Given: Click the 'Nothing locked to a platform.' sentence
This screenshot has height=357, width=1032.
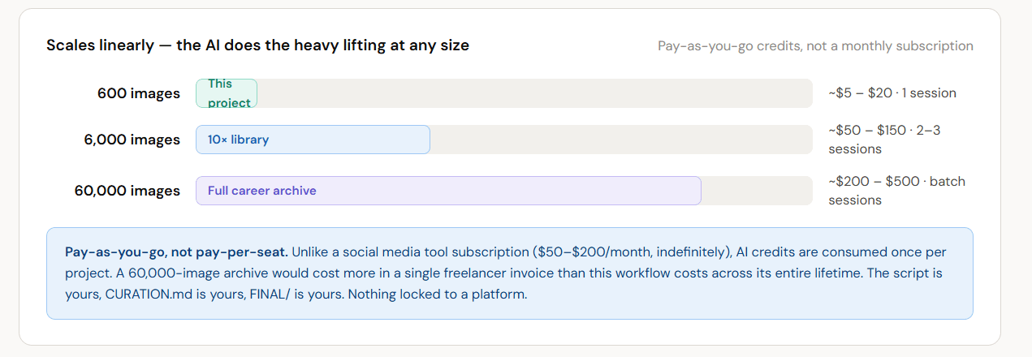Looking at the screenshot, I should pyautogui.click(x=438, y=294).
